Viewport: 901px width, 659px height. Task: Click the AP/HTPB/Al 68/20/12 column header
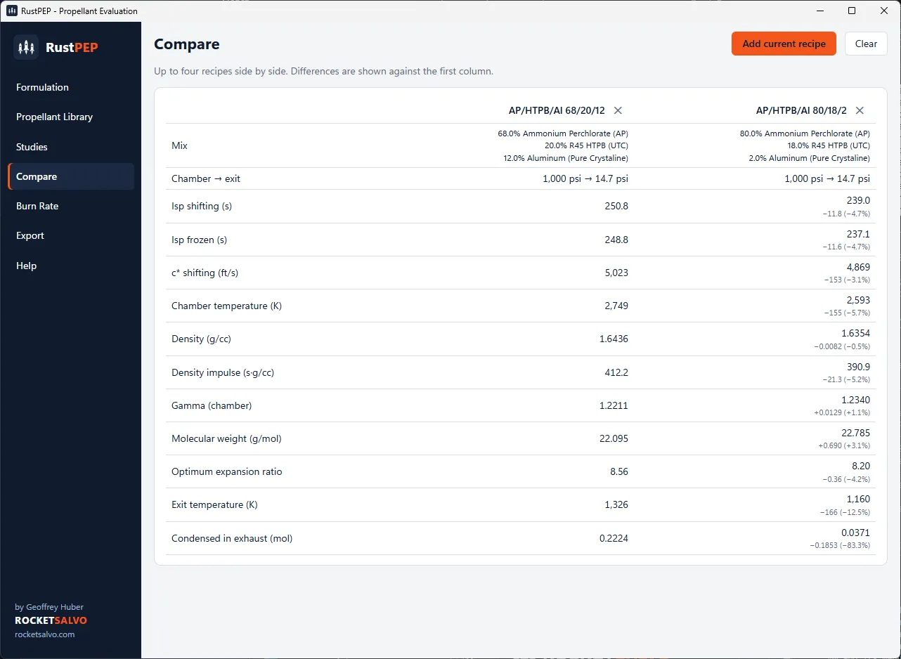(x=557, y=110)
